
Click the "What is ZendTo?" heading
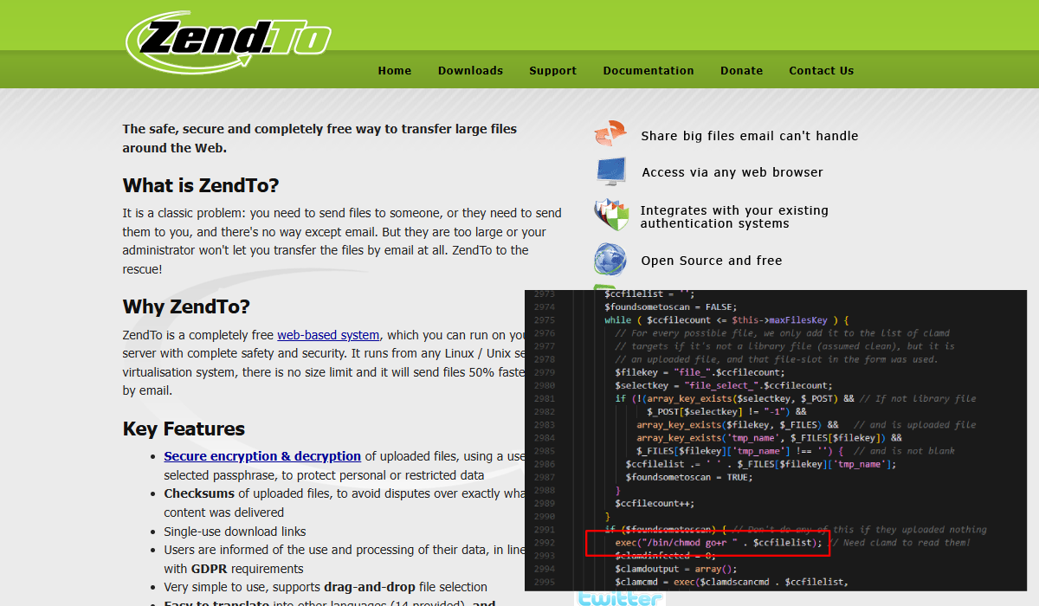[201, 185]
